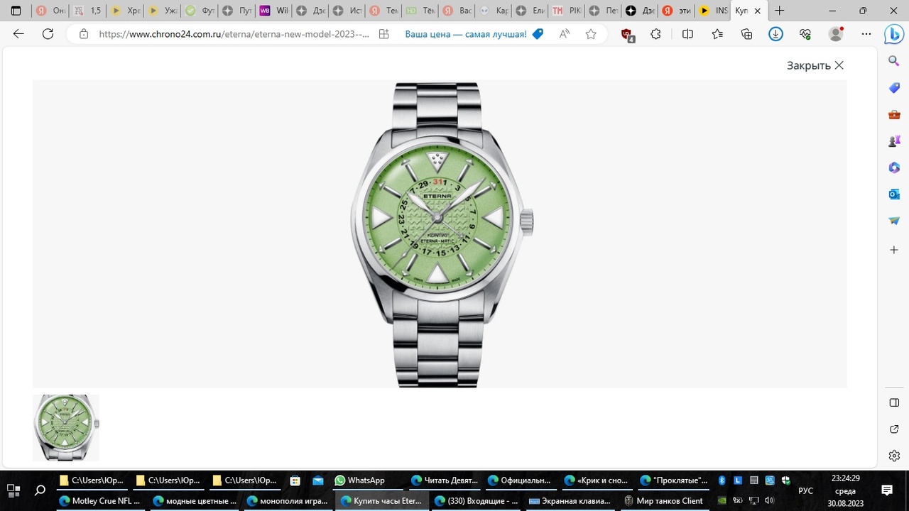
Task: Select the green Eterna watch thumbnail
Action: tap(66, 428)
